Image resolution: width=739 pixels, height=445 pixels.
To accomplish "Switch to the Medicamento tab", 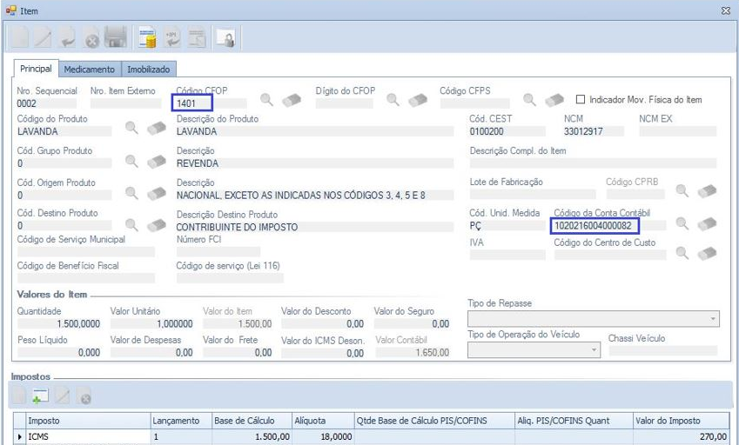I will tap(89, 69).
